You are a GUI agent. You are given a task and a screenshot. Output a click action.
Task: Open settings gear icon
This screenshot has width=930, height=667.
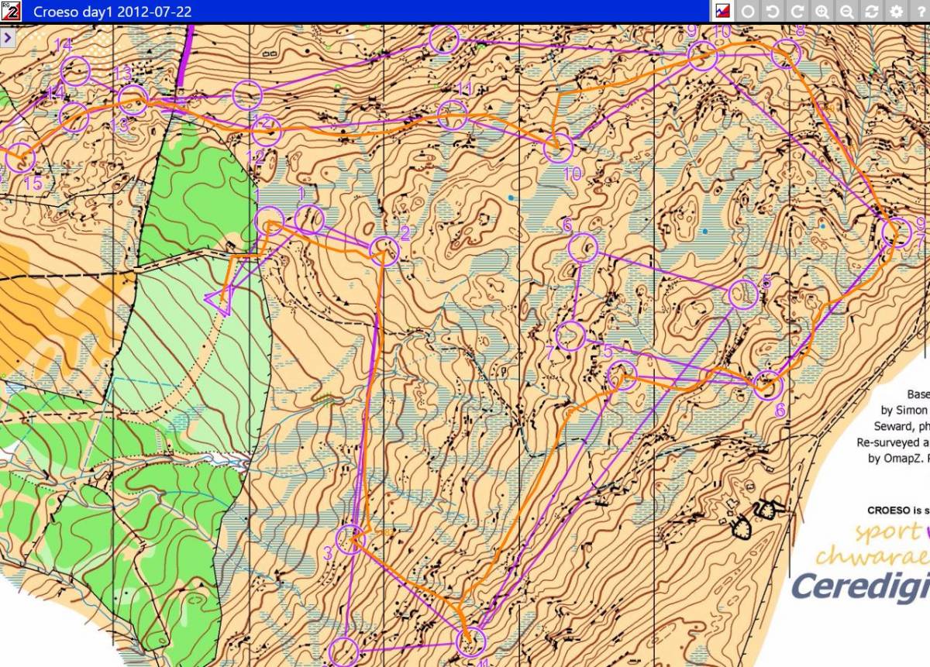(896, 12)
